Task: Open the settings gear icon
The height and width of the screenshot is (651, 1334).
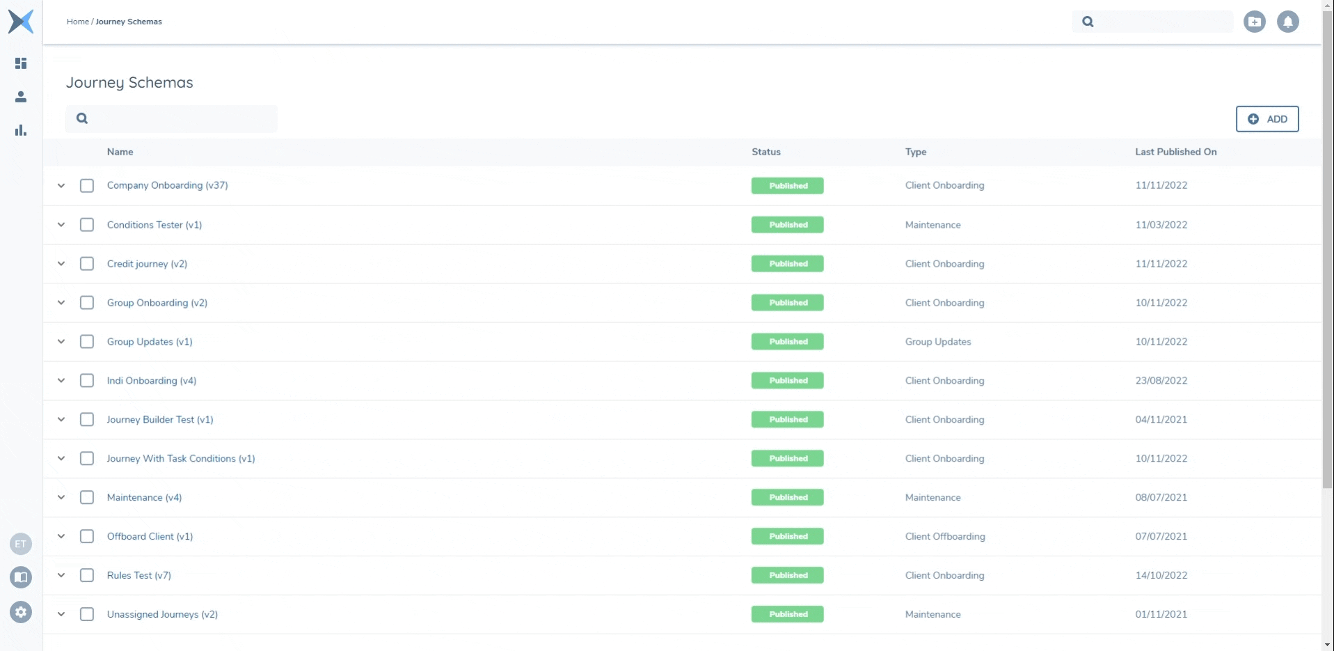Action: coord(21,612)
